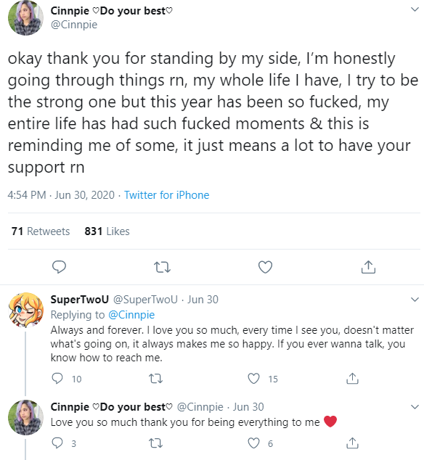Viewport: 424px width, 460px height.
Task: Share Cinnpie's 'Love you so much' reply
Action: tap(352, 443)
